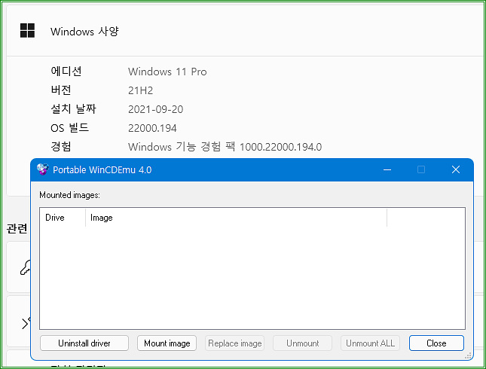Click the 설치 날짜 label
The height and width of the screenshot is (369, 486).
pos(73,108)
